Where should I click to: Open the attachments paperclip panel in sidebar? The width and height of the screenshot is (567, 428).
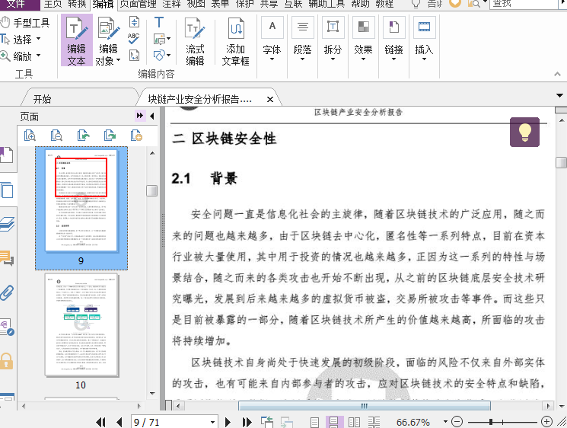coord(7,292)
